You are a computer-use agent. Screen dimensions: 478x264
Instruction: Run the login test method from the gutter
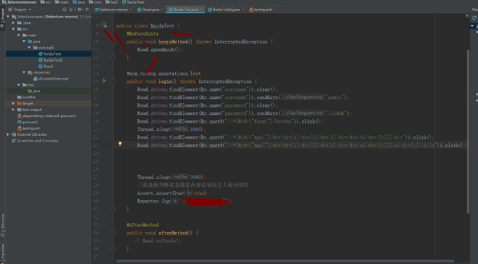[x=104, y=81]
